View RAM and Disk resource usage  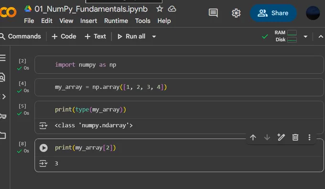click(x=286, y=36)
